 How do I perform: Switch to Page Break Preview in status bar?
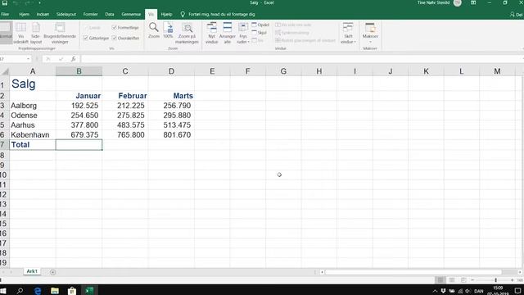pyautogui.click(x=463, y=280)
